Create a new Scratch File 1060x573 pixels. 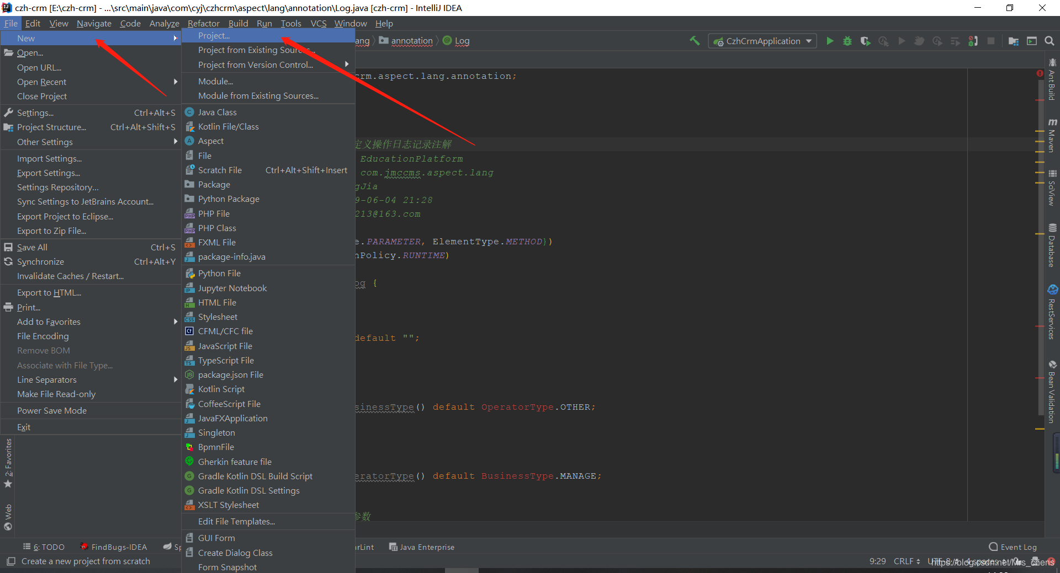coord(268,170)
